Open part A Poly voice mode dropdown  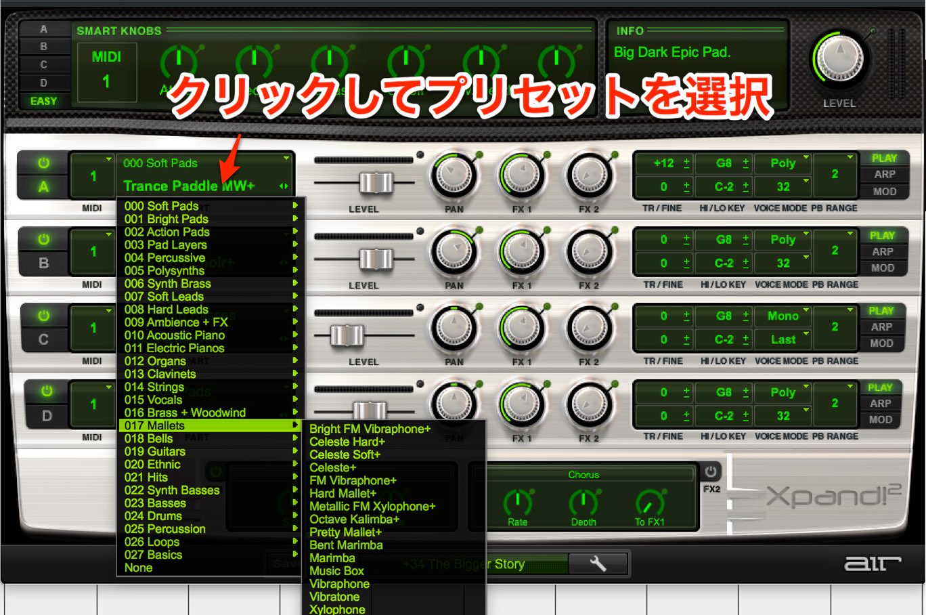[783, 163]
